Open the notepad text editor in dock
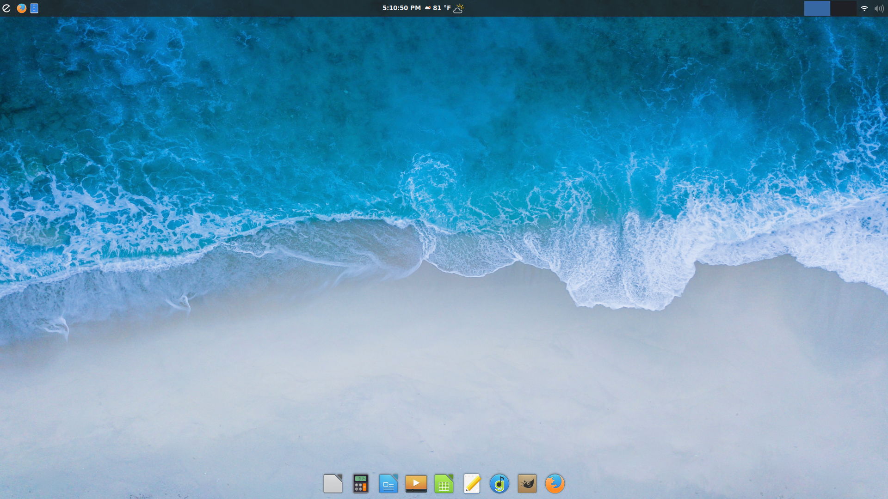This screenshot has height=499, width=888. (472, 484)
